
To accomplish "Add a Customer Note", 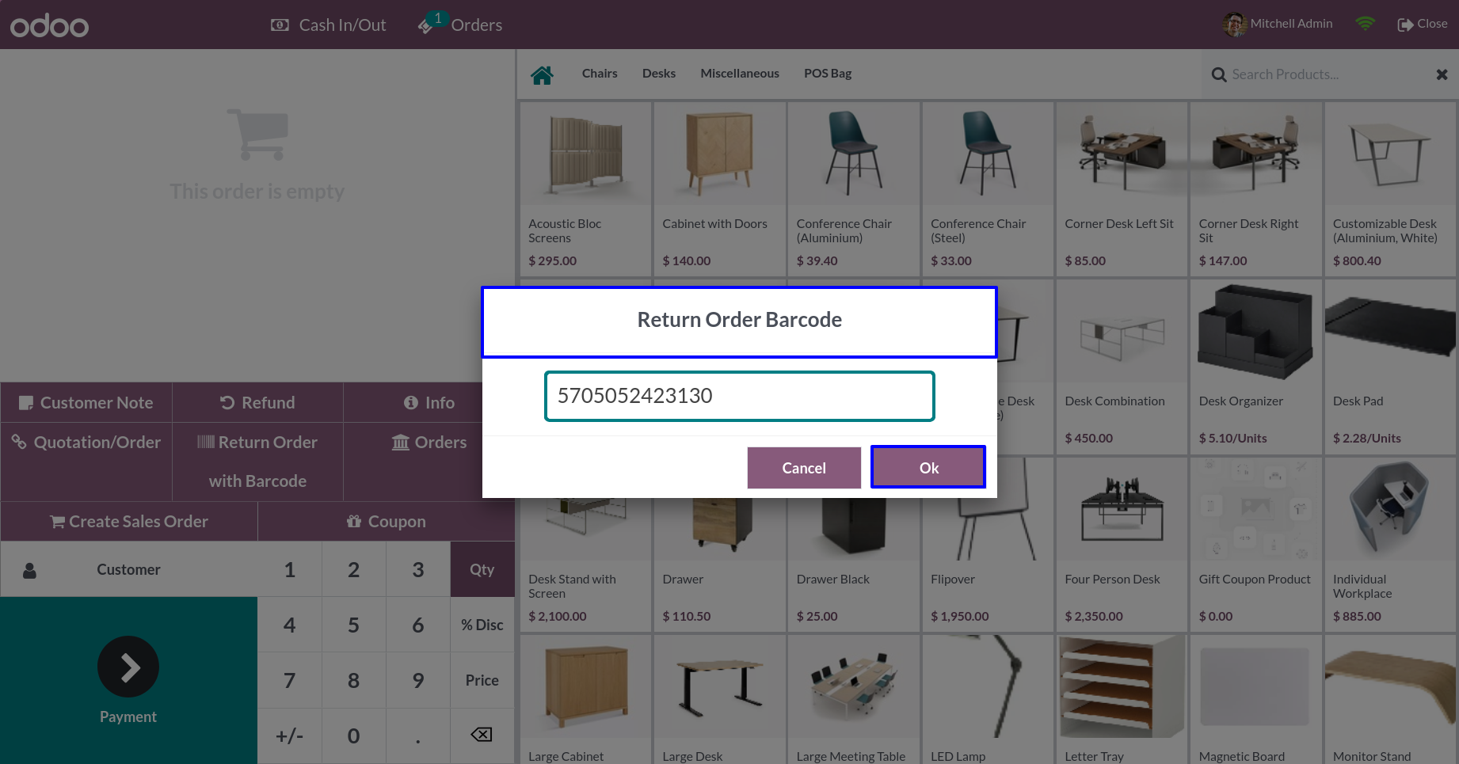I will (86, 402).
